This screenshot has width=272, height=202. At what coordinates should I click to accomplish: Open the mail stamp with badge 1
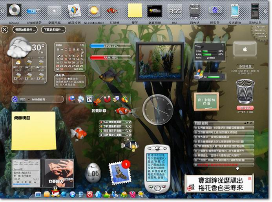[120, 173]
